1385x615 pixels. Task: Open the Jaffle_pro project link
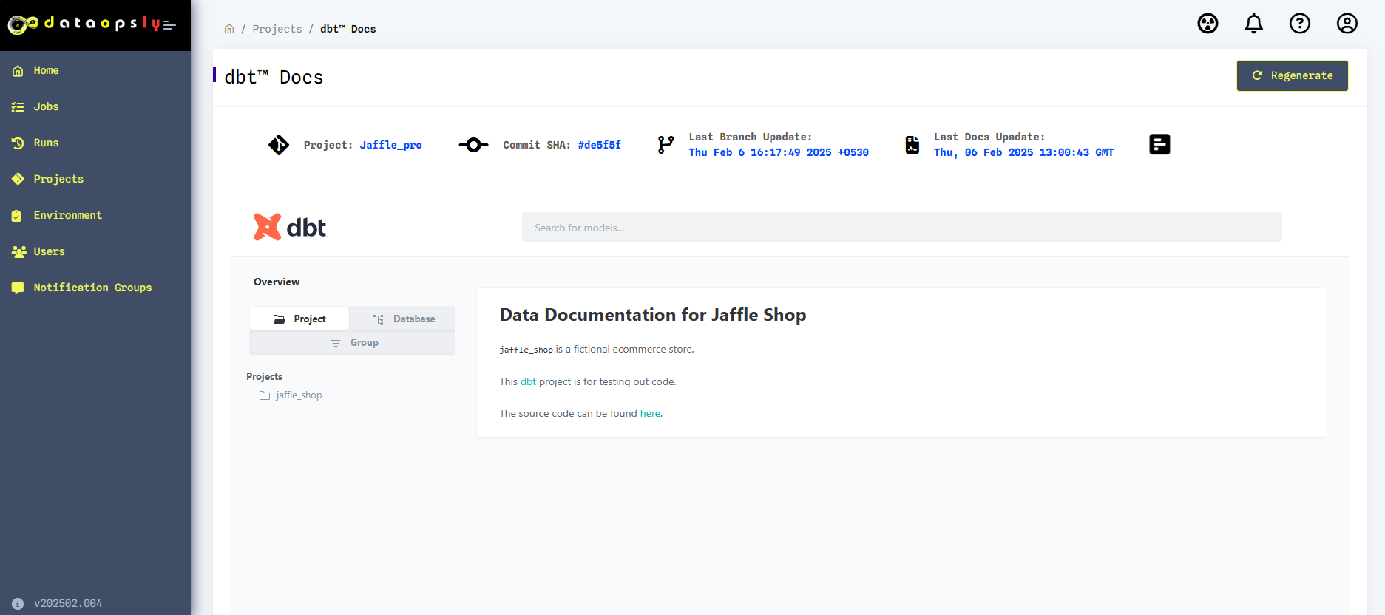coord(390,145)
